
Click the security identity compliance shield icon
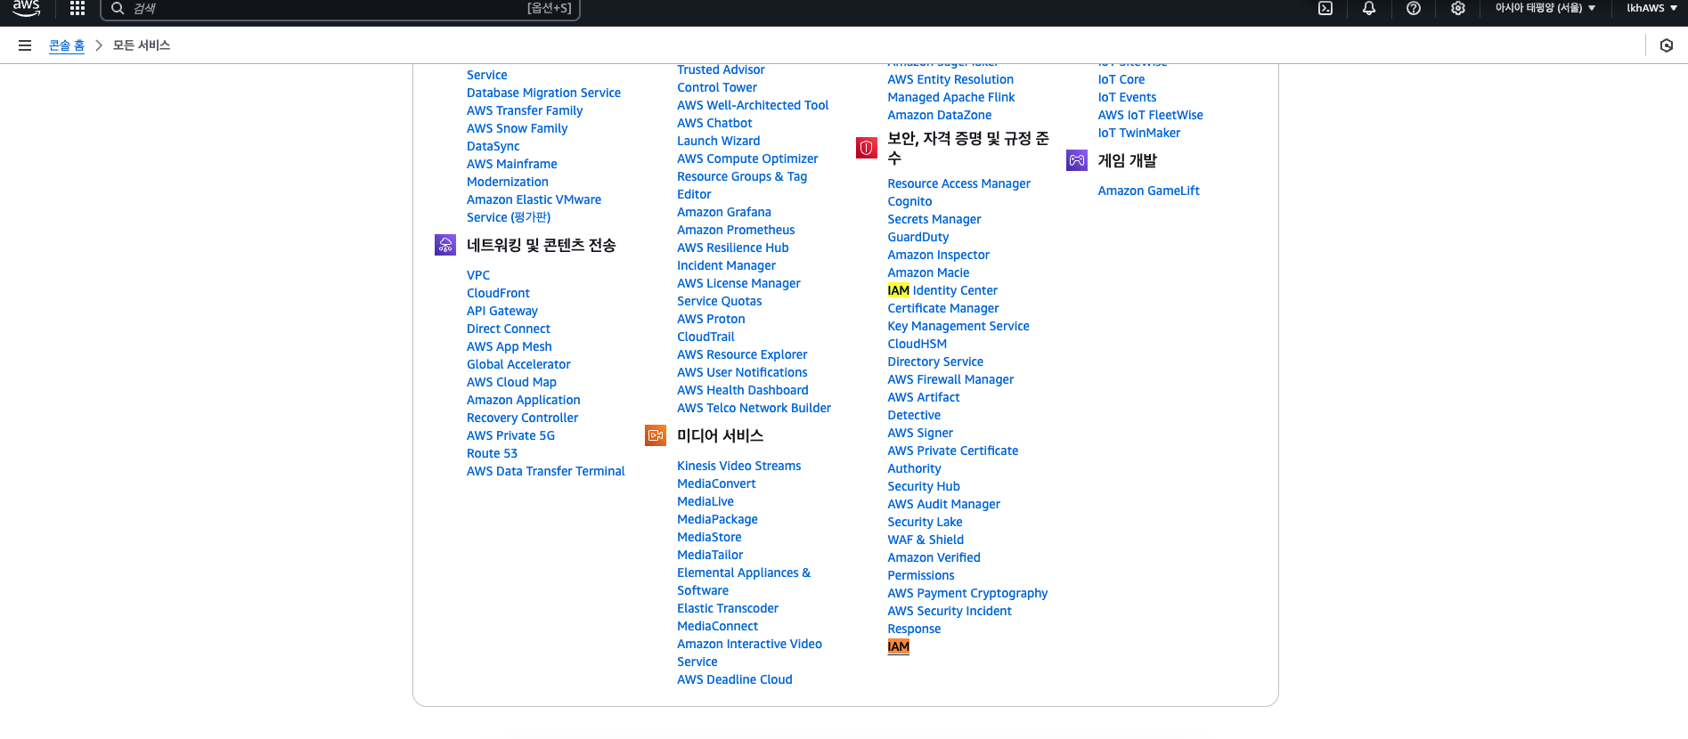[867, 148]
